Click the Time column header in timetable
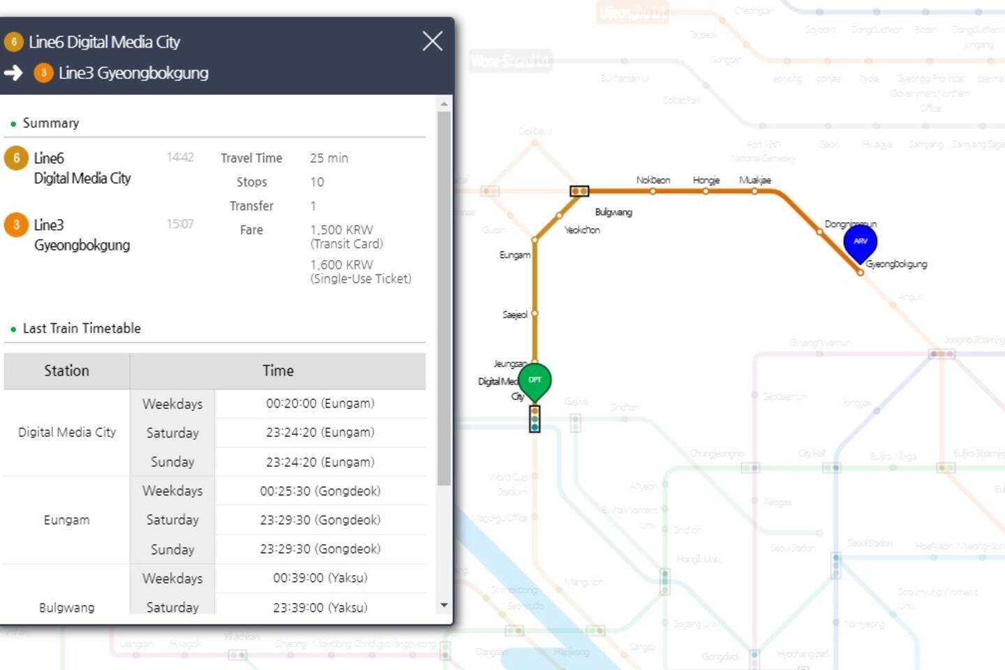Viewport: 1005px width, 670px height. tap(278, 371)
